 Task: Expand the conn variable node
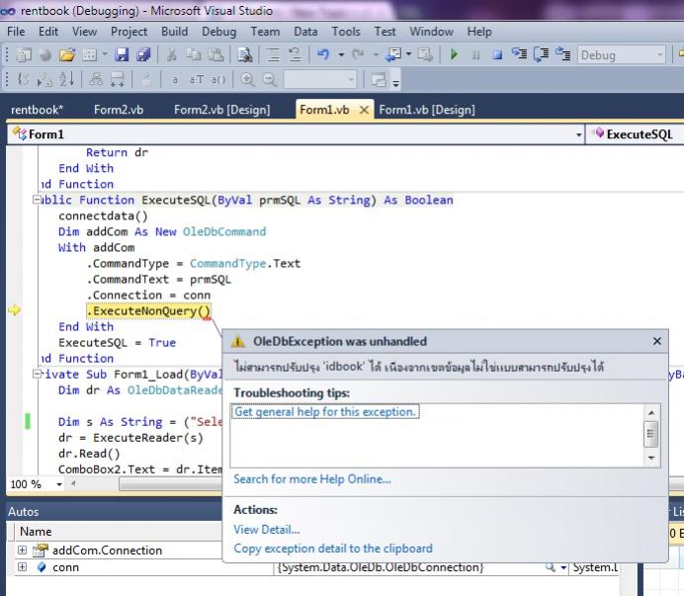[23, 567]
